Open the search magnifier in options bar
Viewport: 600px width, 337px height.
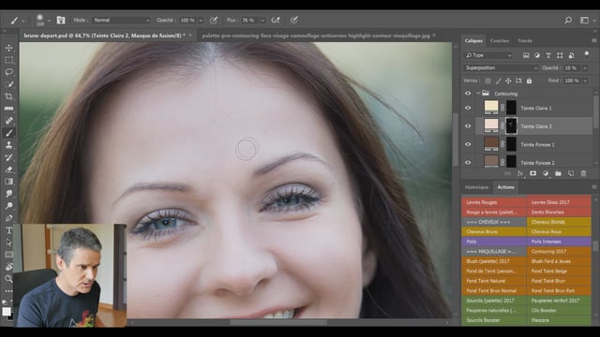(x=568, y=20)
